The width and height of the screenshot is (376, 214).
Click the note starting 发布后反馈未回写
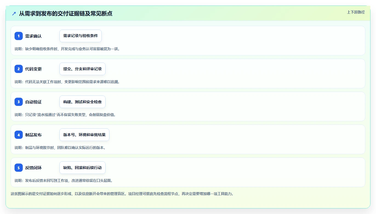pyautogui.click(x=64, y=181)
